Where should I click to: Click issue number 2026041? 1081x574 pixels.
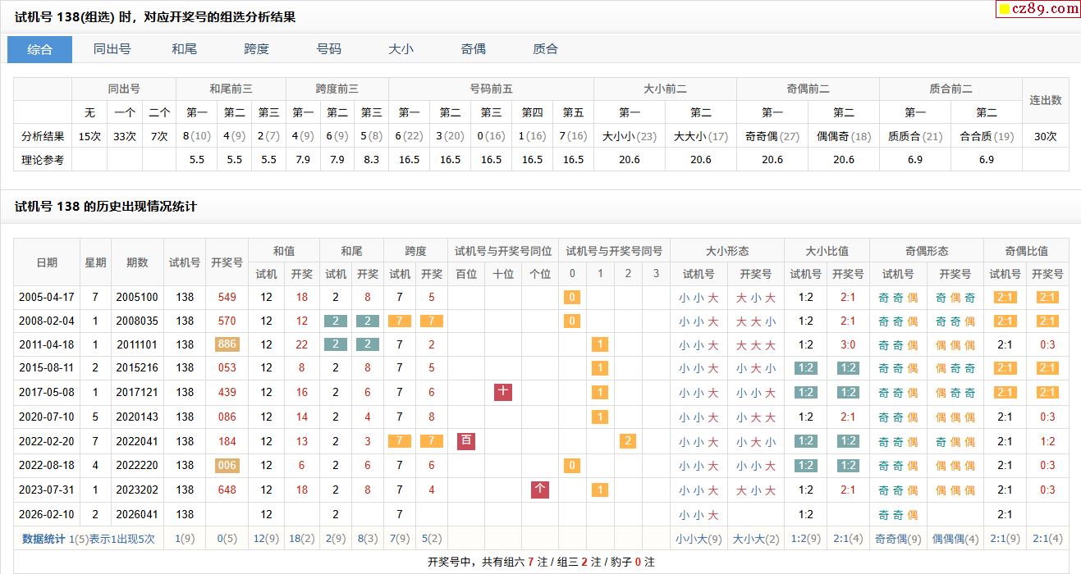pyautogui.click(x=137, y=514)
